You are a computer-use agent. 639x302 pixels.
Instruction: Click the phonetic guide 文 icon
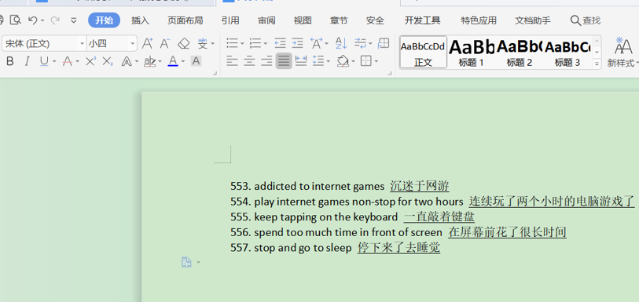203,43
